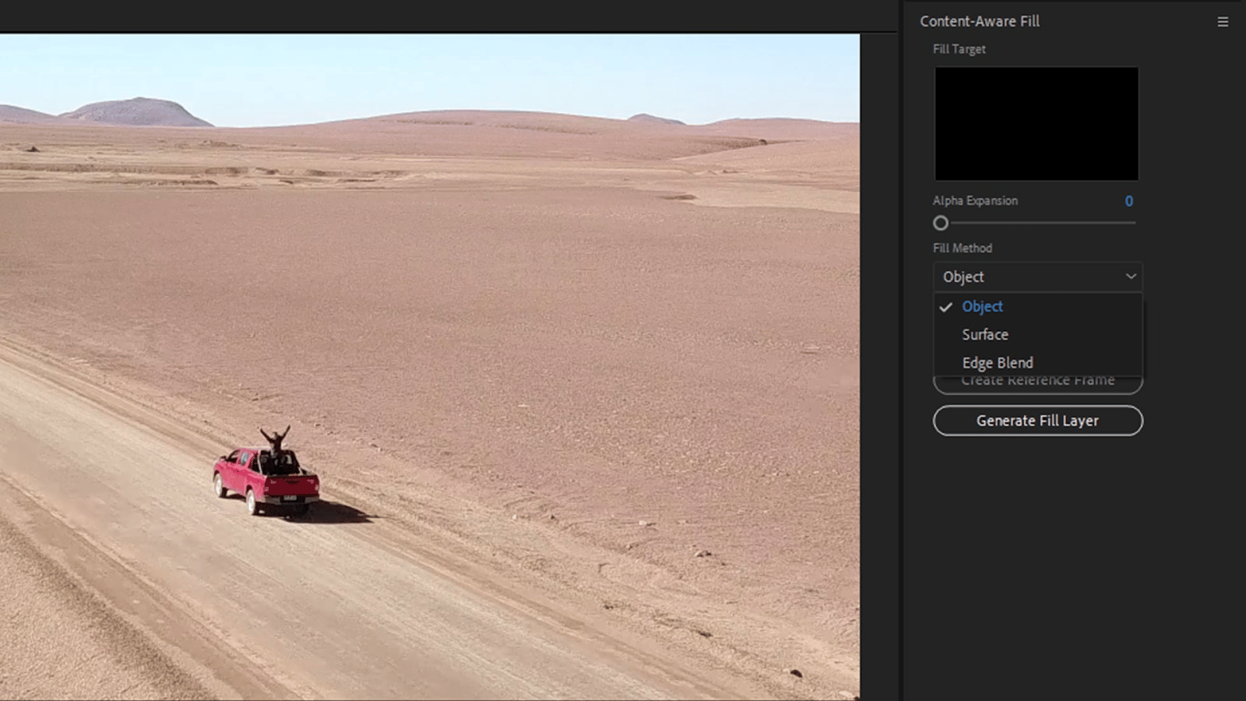
Task: Click the Fill Target label text
Action: 959,49
